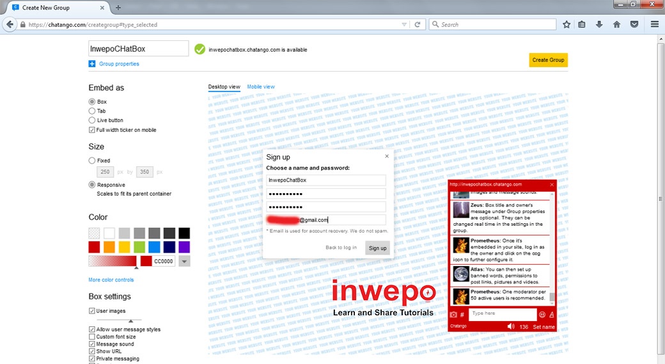Open the Pocket icon in toolbar
This screenshot has height=364, width=665.
(x=634, y=24)
